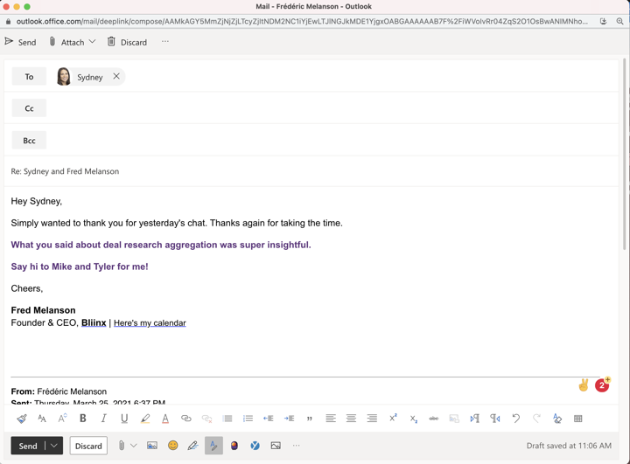
Task: Insert a hyperlink
Action: [186, 419]
